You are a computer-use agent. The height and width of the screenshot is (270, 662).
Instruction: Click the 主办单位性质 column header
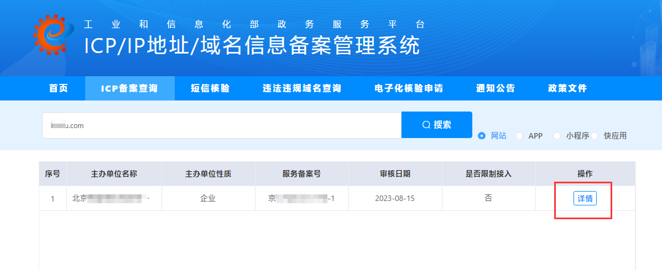tap(208, 173)
